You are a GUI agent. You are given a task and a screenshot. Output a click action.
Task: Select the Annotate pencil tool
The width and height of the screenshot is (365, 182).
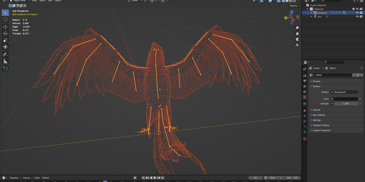5,55
